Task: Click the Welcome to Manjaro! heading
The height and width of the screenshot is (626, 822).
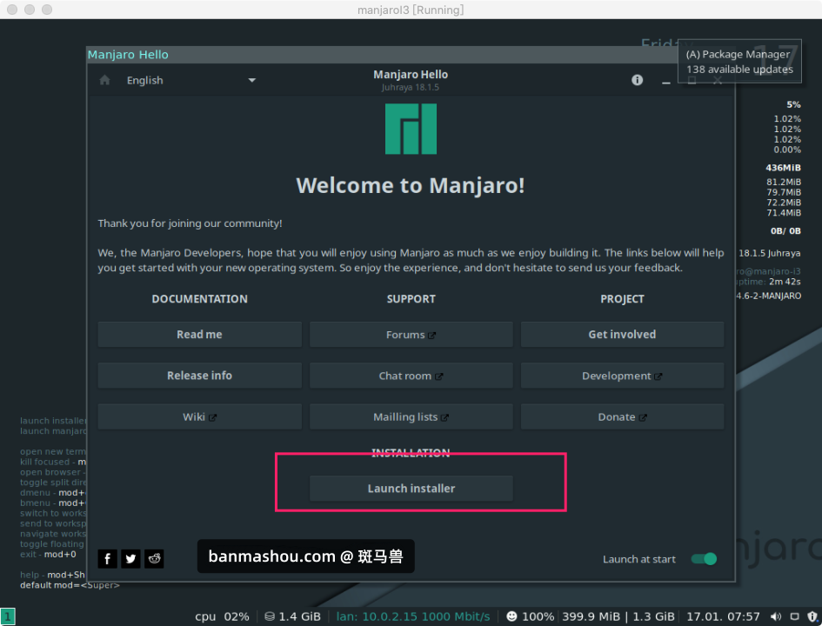Action: coord(411,185)
